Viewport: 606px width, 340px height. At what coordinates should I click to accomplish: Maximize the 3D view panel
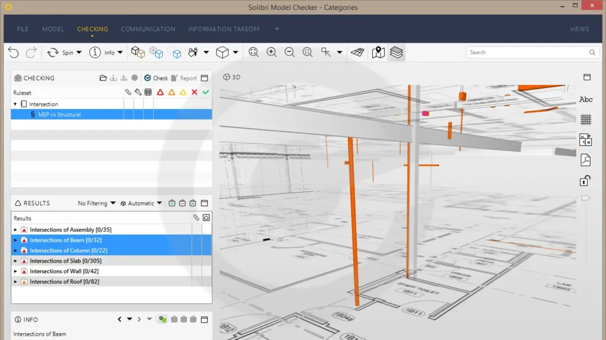(587, 77)
